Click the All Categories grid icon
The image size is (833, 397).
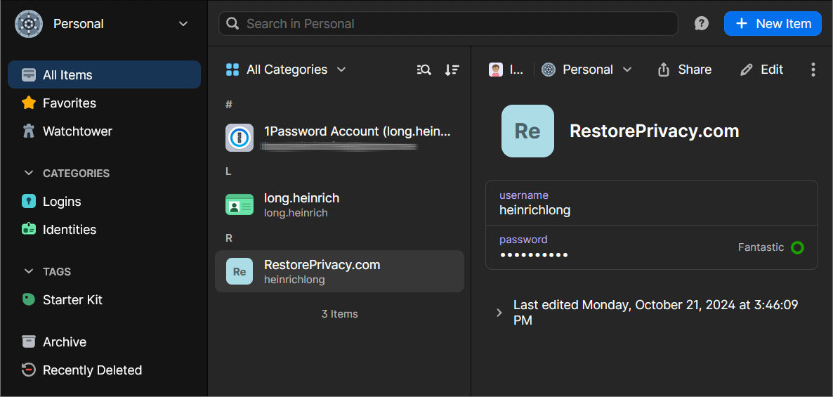point(232,70)
